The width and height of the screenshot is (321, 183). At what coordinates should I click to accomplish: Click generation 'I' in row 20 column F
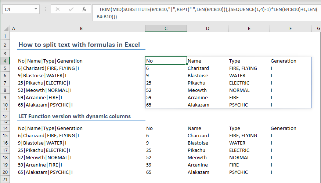coord(271,172)
